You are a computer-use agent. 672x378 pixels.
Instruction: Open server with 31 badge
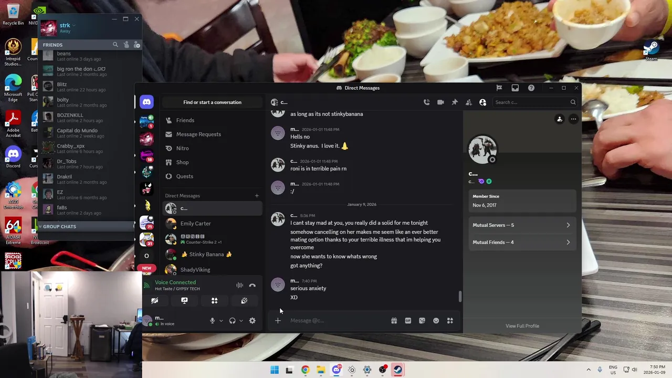[146, 239]
